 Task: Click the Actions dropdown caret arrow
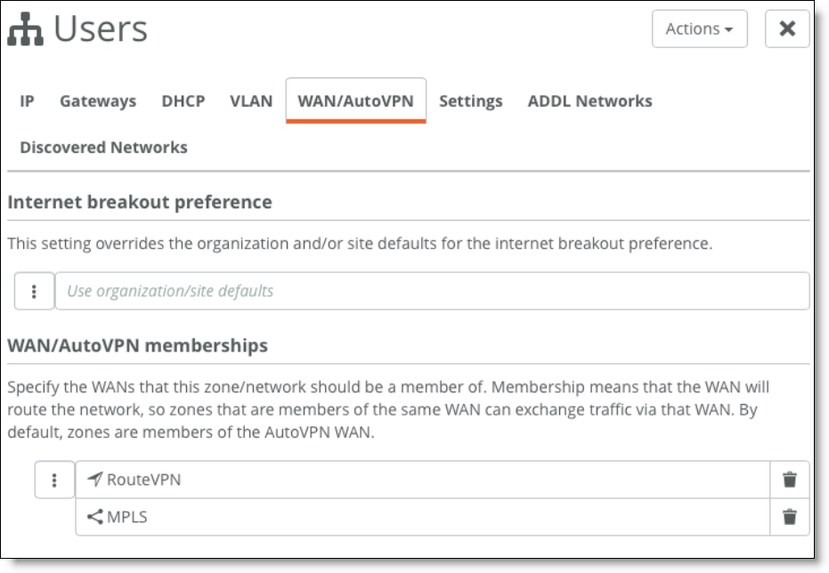tap(729, 29)
